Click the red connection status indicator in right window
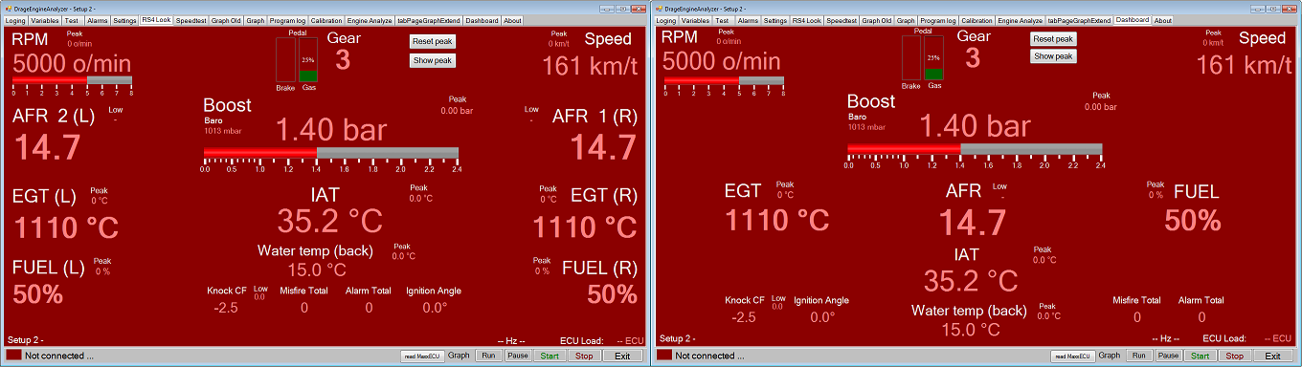The image size is (1302, 367). click(663, 356)
